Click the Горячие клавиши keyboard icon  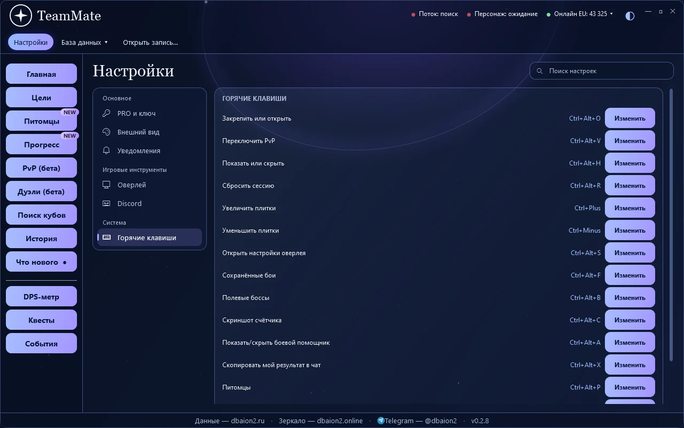[107, 237]
